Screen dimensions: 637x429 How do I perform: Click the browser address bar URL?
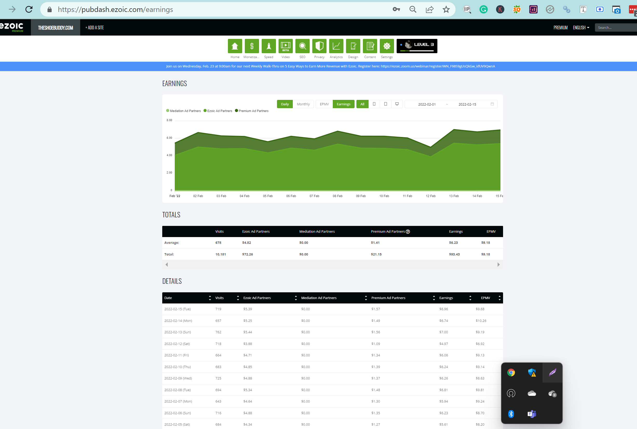click(x=115, y=10)
